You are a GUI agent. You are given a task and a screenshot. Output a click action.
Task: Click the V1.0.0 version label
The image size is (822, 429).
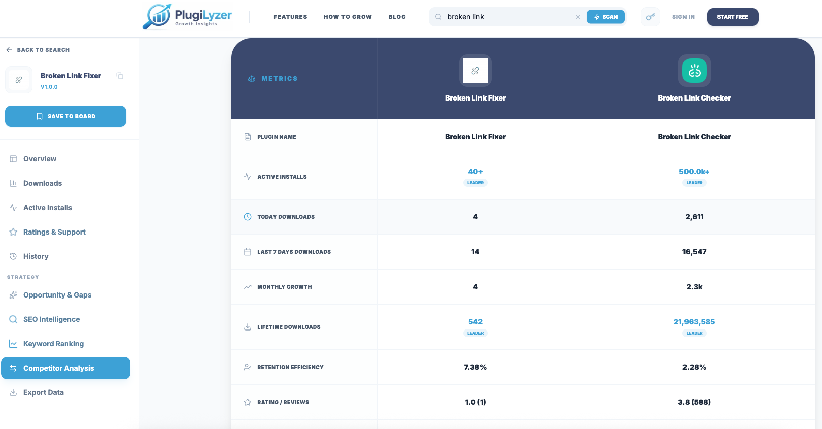point(49,87)
